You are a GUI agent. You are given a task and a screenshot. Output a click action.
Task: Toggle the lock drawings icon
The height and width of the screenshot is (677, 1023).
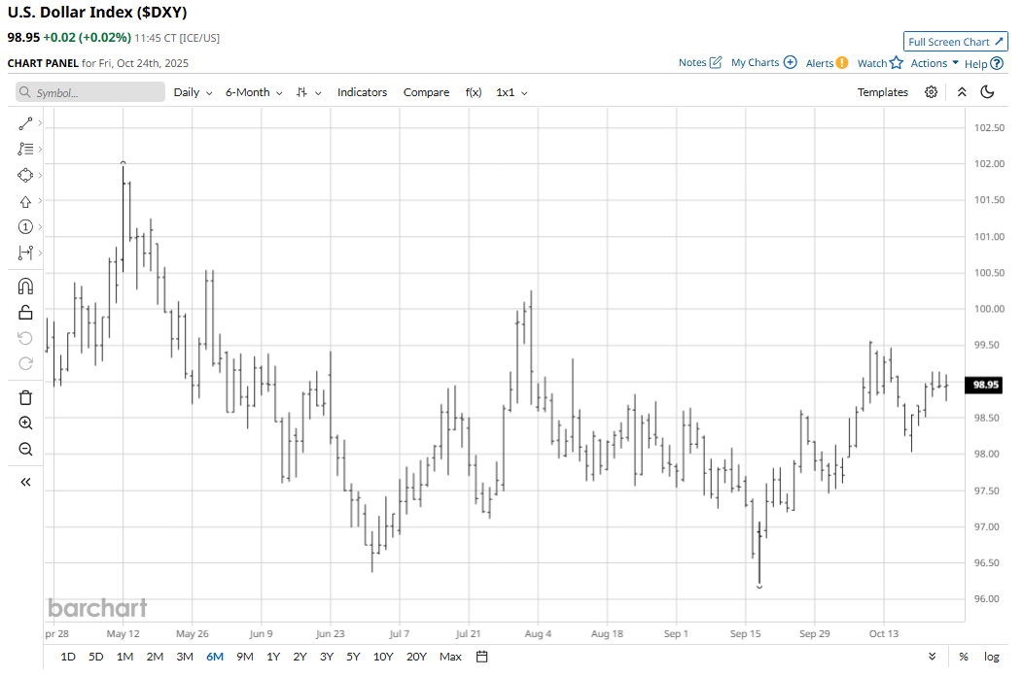tap(25, 313)
